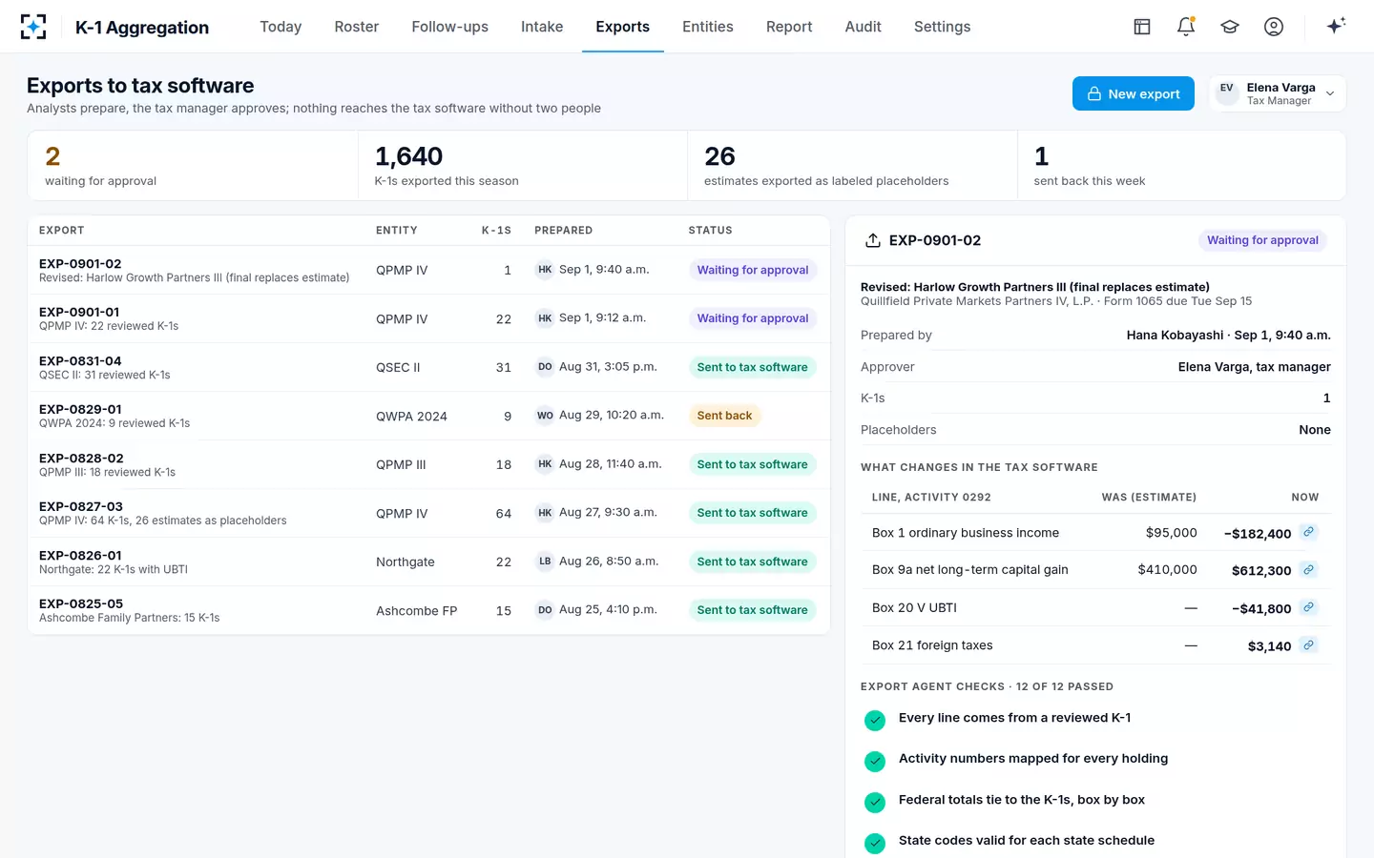Select export row EXP-0901-02
Viewport: 1374px width, 858px height.
(x=428, y=270)
